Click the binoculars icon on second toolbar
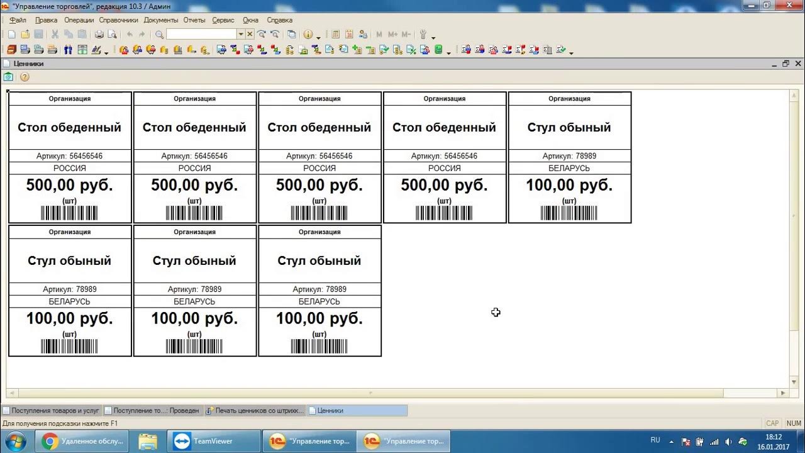Viewport: 805px width, 453px height. pos(69,50)
